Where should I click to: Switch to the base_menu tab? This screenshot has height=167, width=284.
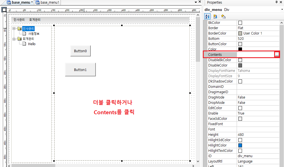click(20, 3)
